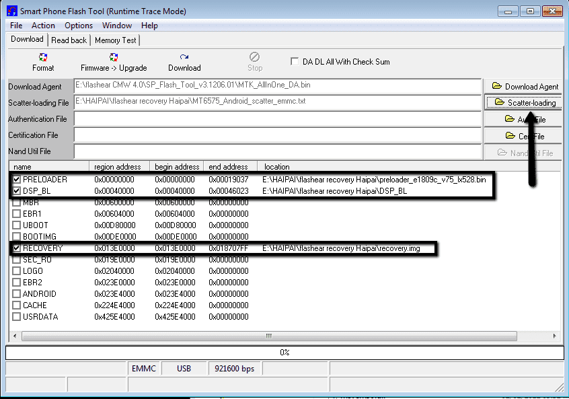
Task: Click the Certification File input field
Action: 278,135
